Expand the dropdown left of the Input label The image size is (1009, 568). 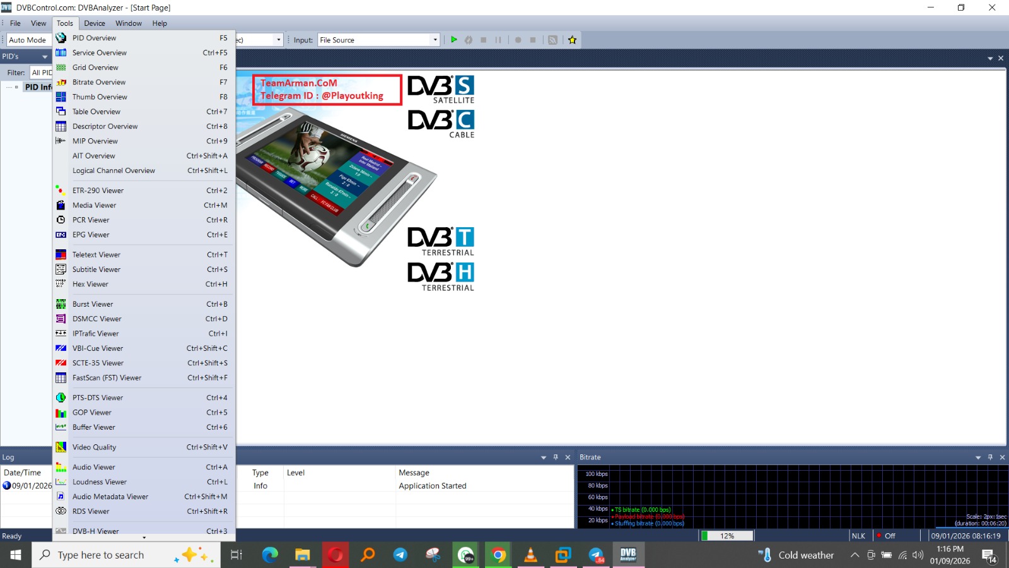pyautogui.click(x=278, y=40)
